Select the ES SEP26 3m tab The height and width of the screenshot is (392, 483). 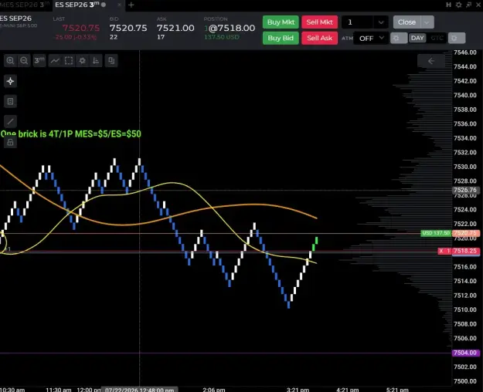(80, 5)
